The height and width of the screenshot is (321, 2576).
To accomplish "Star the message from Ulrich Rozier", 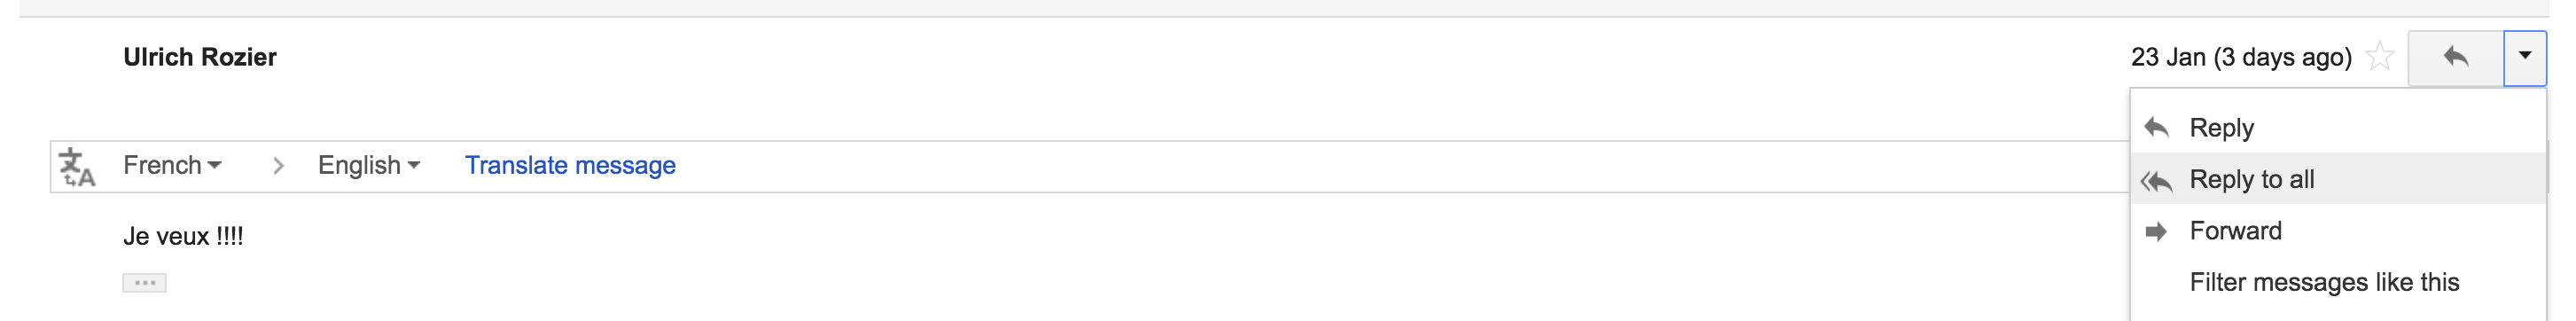I will (2381, 57).
